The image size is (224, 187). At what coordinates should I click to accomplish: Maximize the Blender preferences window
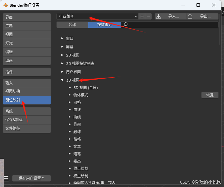pos(198,5)
